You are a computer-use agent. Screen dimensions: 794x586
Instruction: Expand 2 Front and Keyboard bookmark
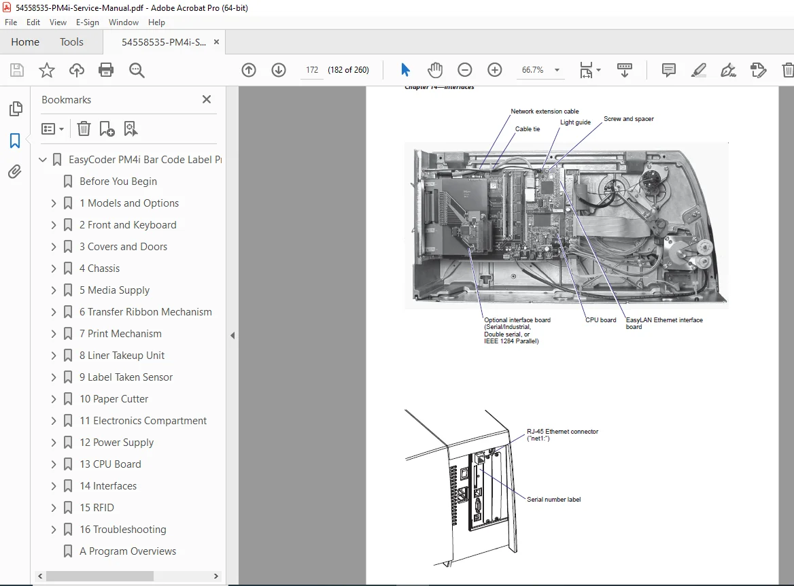click(x=54, y=225)
